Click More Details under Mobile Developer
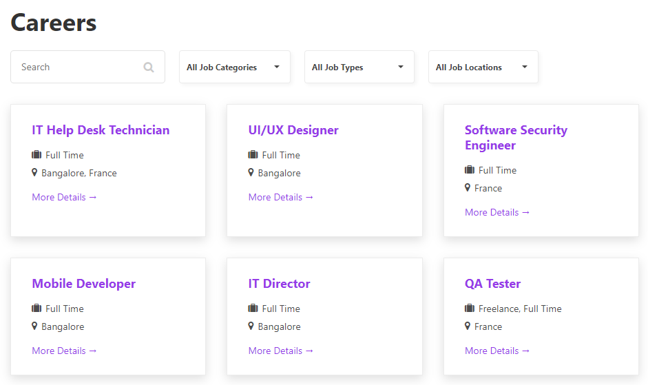This screenshot has width=648, height=385. click(64, 351)
